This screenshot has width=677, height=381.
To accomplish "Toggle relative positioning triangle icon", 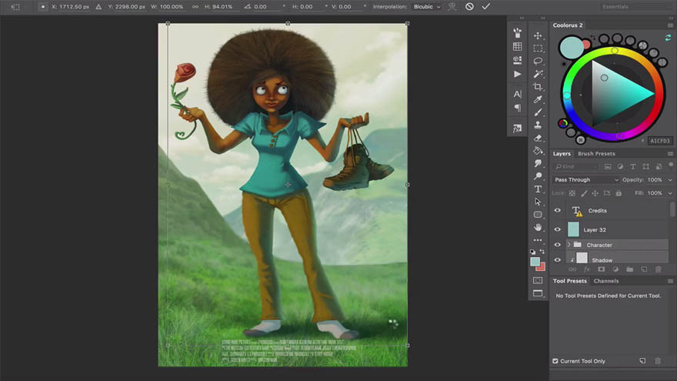I will click(x=98, y=6).
